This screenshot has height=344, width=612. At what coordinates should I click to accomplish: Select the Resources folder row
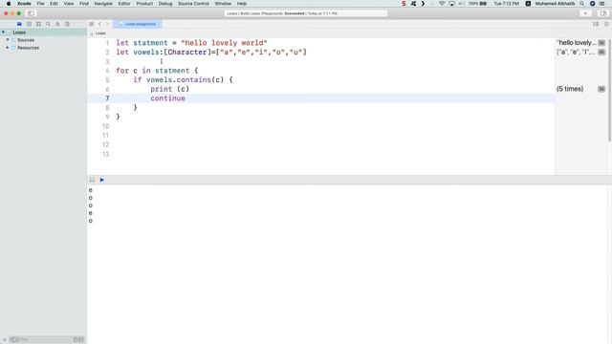43,48
